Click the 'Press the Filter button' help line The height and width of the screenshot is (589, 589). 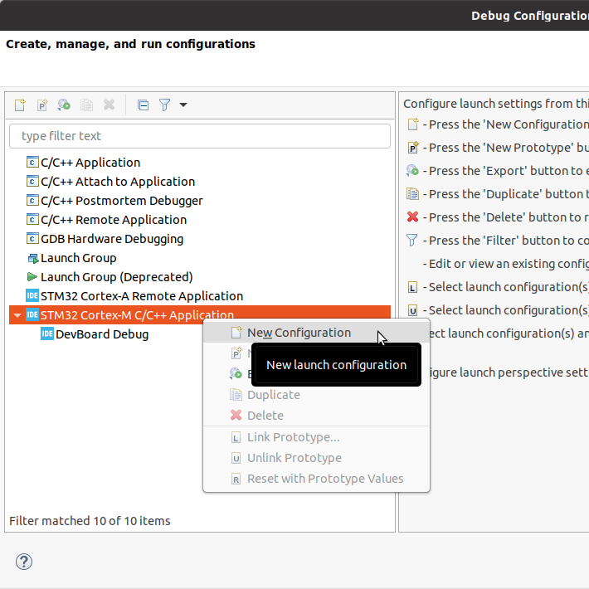pyautogui.click(x=505, y=241)
